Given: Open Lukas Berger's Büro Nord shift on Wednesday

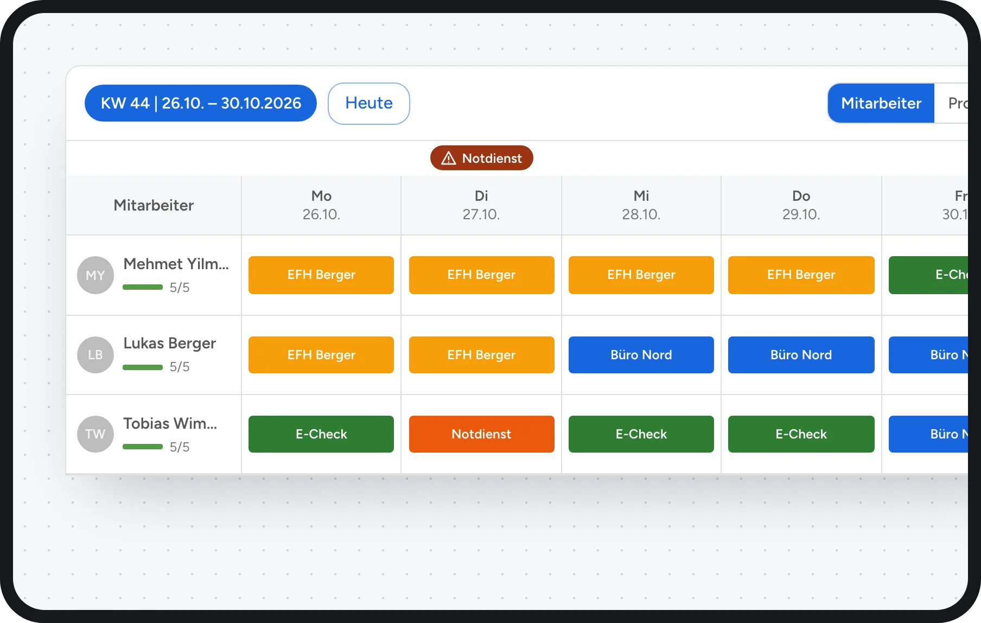Looking at the screenshot, I should pyautogui.click(x=641, y=355).
